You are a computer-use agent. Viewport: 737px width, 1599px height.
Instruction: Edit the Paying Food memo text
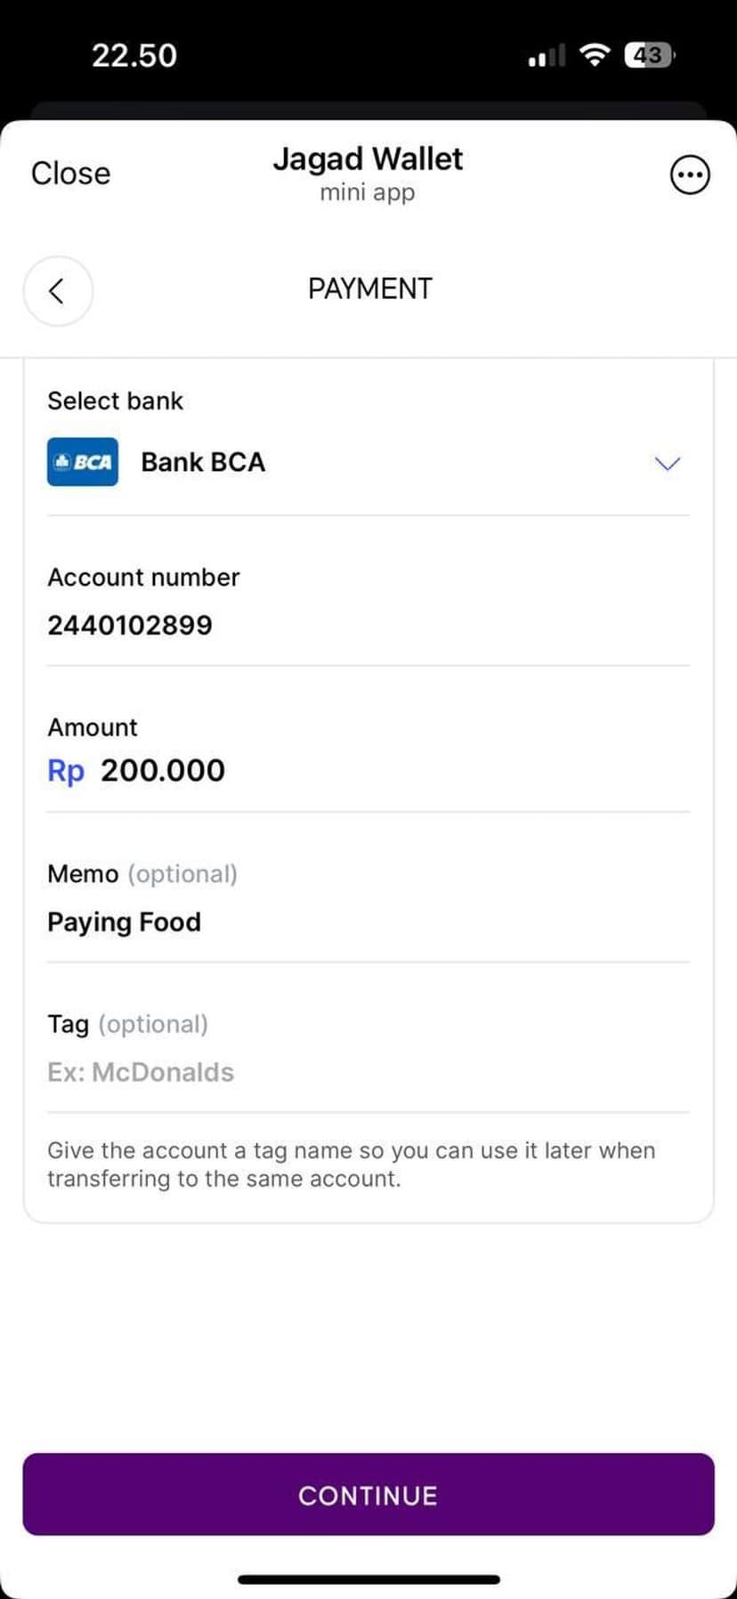tap(124, 922)
